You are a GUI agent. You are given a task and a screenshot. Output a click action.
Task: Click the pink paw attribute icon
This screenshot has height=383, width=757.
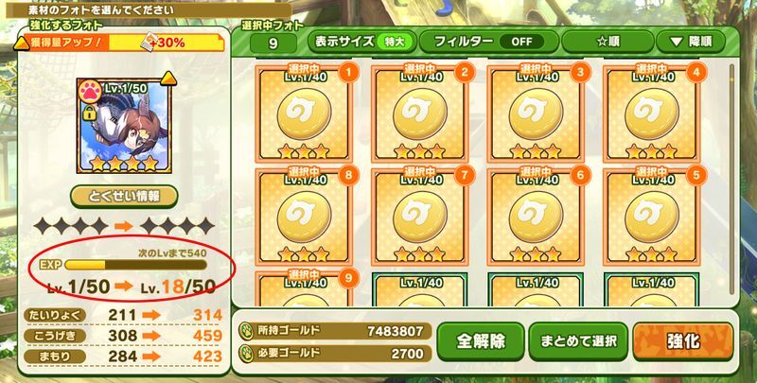(x=90, y=93)
